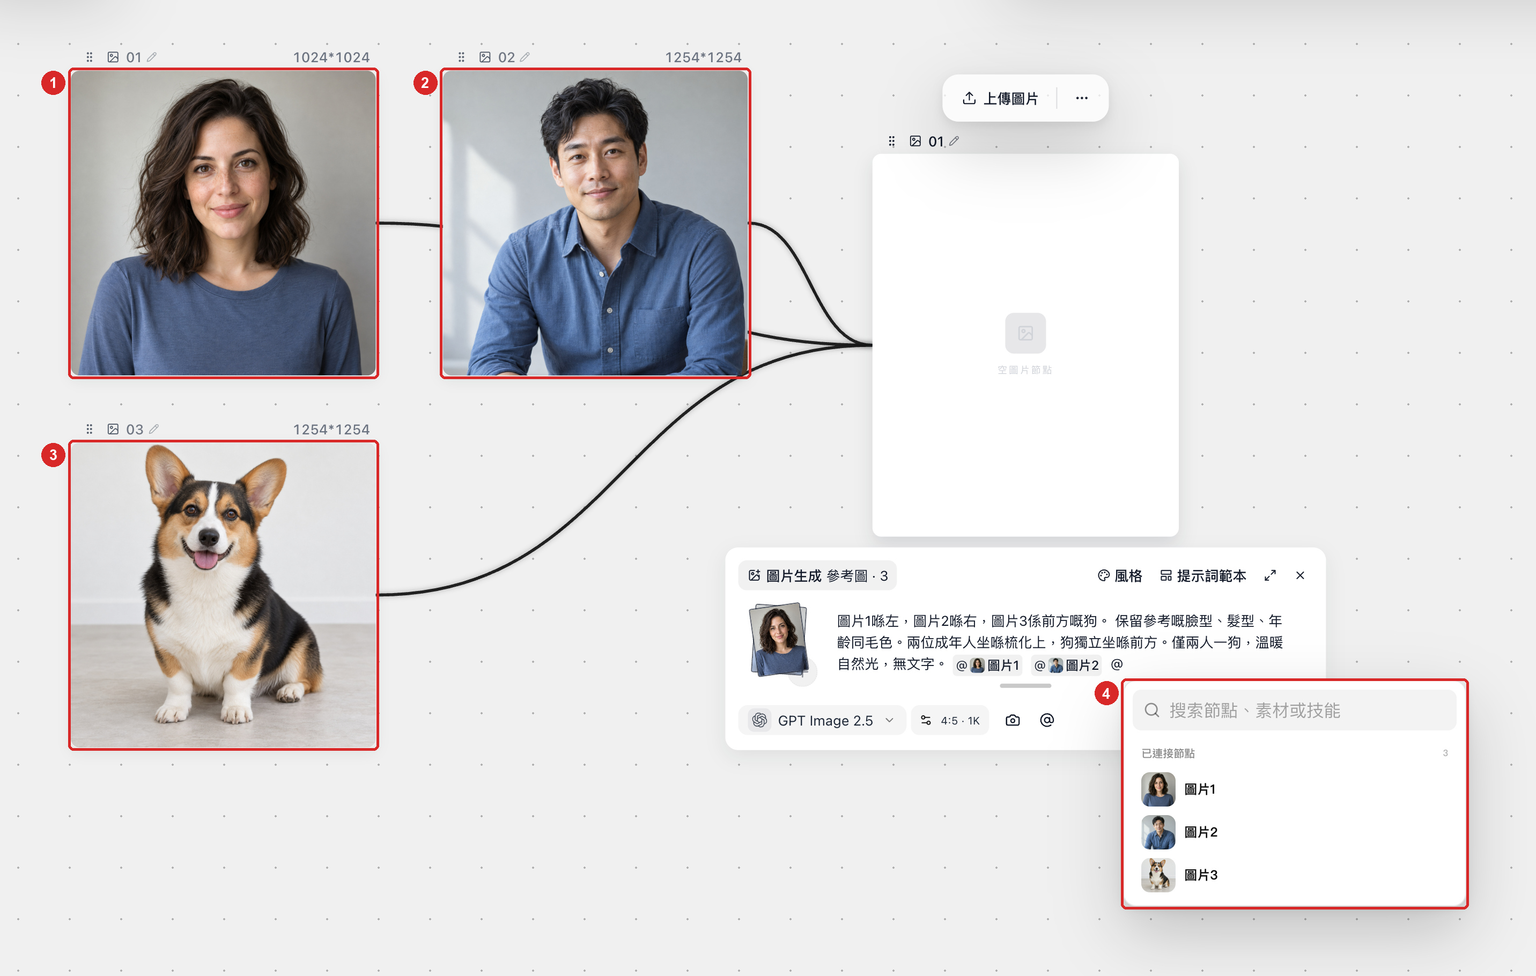Rename node 02 with the pencil icon
Screen dimensions: 1536x976
click(525, 57)
